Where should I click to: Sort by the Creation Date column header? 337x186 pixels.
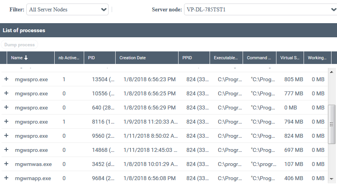point(133,58)
